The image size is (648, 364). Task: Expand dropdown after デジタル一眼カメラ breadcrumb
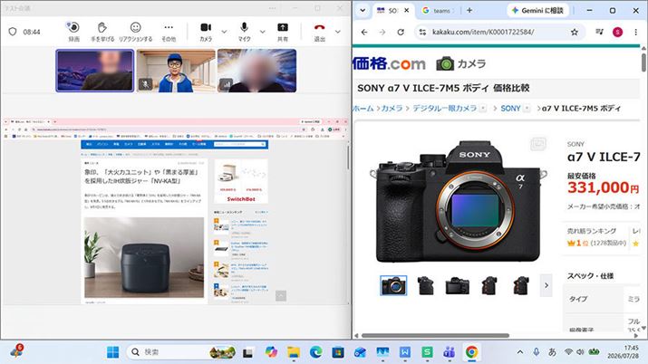click(x=483, y=108)
